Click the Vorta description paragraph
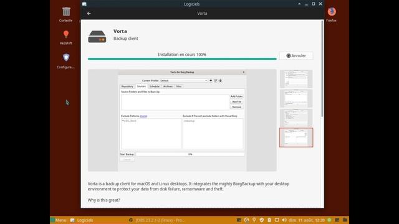Viewport: 399px width, 224px height. pos(188,186)
